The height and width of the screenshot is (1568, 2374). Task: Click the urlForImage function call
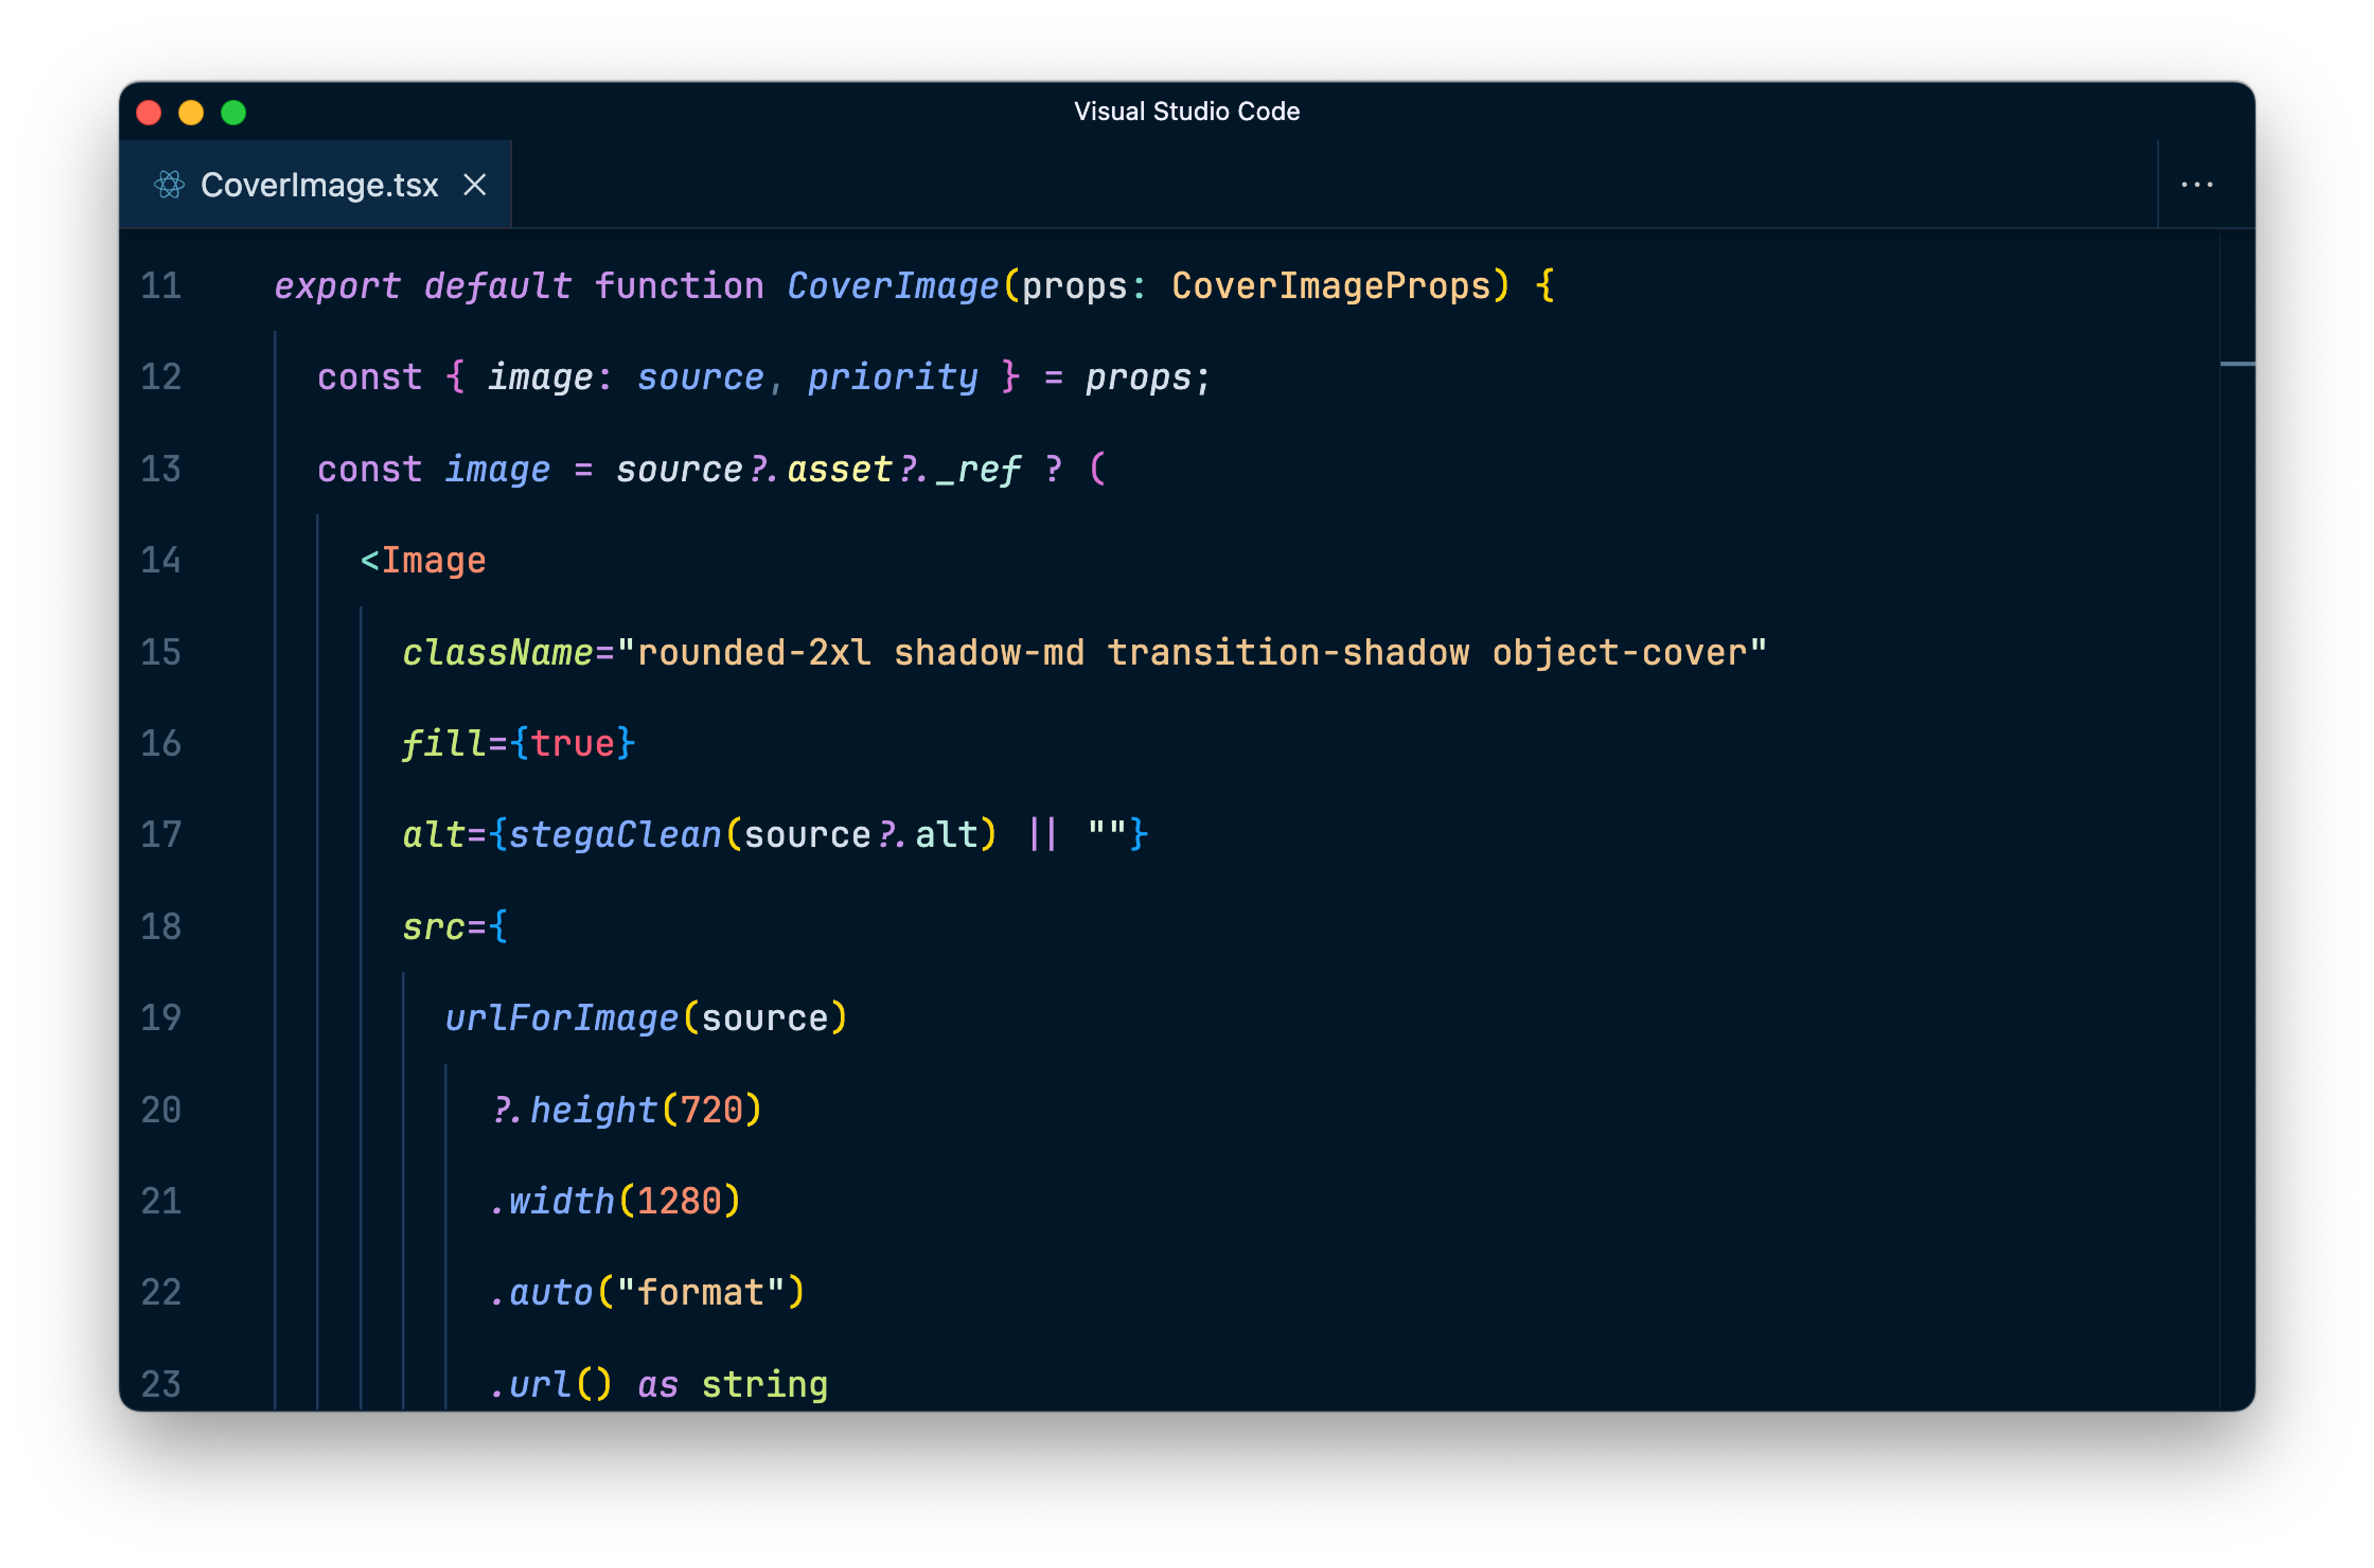(561, 1018)
